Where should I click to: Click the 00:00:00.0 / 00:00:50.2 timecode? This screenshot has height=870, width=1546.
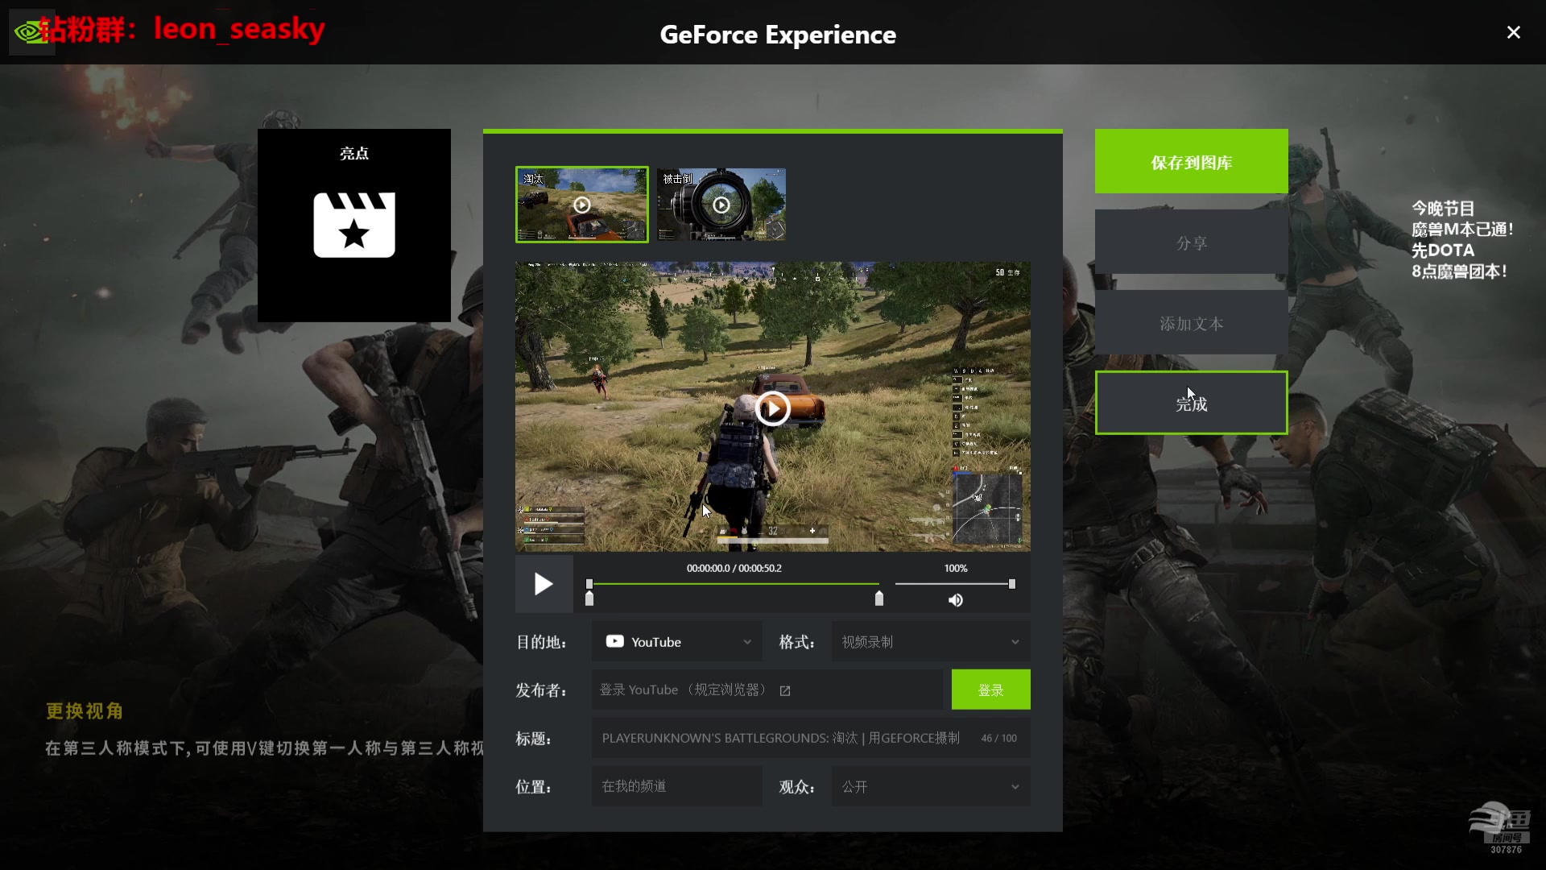tap(734, 568)
